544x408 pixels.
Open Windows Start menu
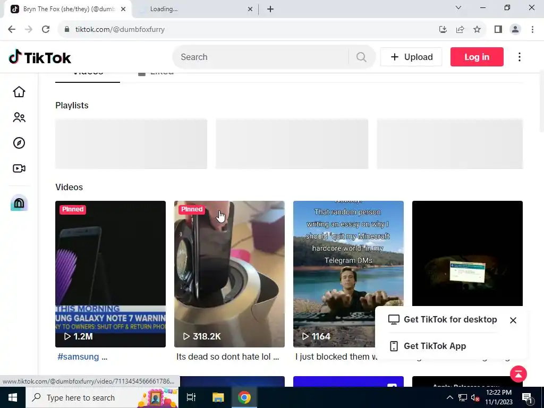[x=13, y=397]
